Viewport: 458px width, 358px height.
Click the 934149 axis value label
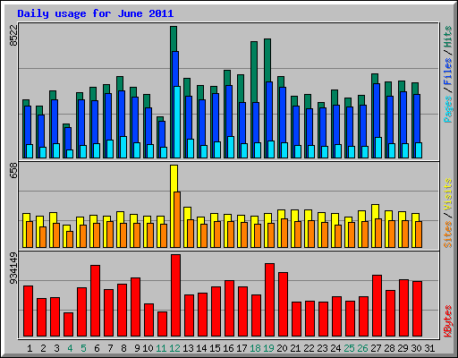tap(13, 268)
